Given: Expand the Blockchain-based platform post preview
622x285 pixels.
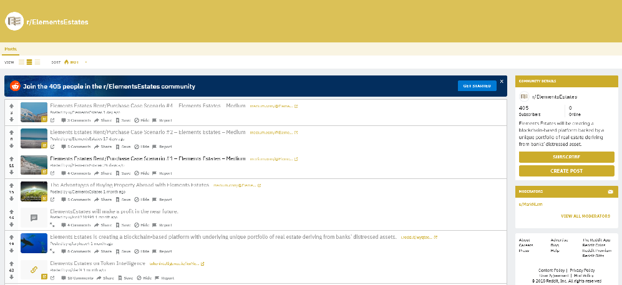Looking at the screenshot, I should click(x=52, y=251).
